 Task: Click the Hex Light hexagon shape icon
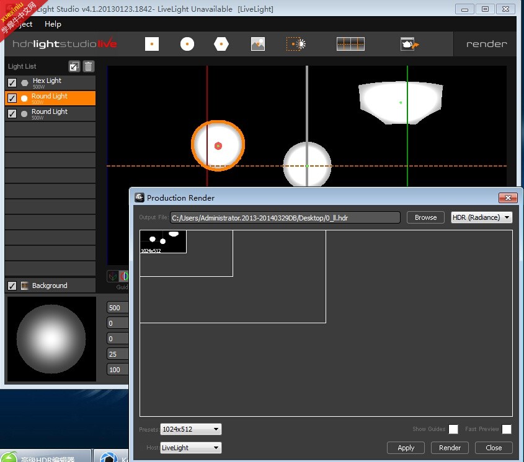tap(24, 83)
